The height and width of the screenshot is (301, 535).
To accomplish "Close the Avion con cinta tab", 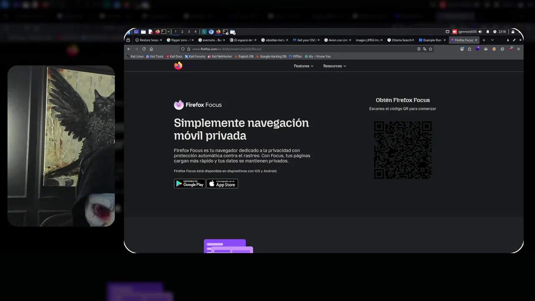I will pos(350,40).
